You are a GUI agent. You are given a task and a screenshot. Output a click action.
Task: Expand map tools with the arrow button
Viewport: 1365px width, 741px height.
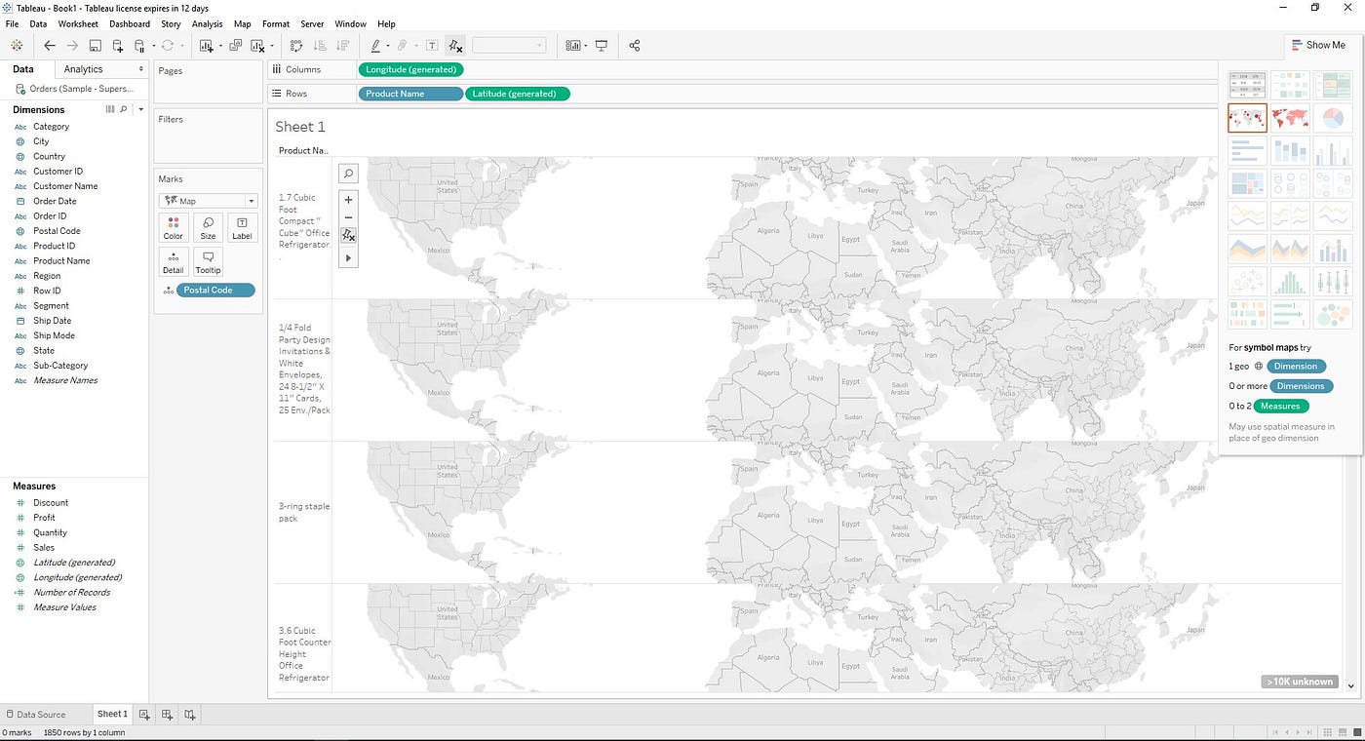(348, 257)
